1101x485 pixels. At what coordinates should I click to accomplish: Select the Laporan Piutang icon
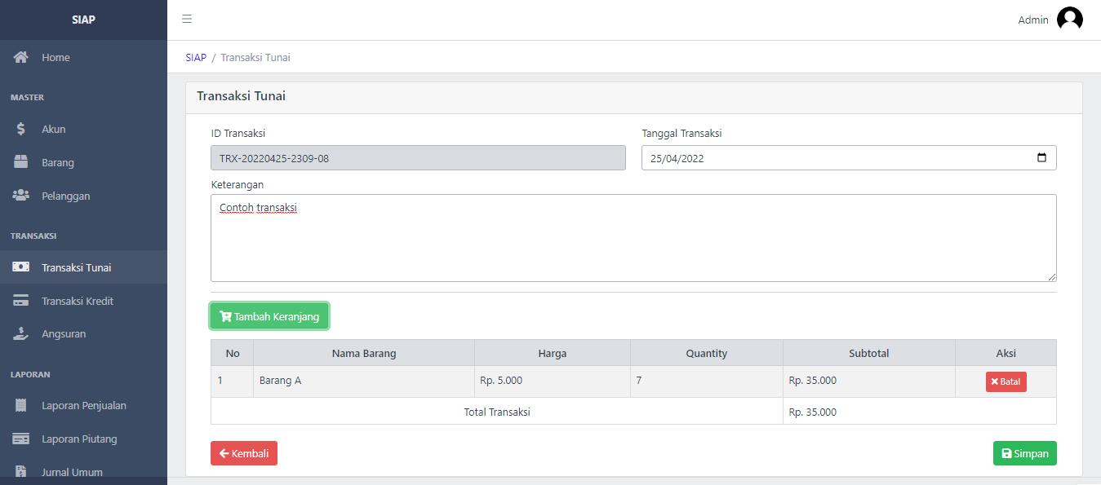tap(20, 439)
